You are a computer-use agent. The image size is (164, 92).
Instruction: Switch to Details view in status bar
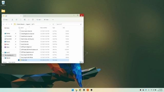coord(80,62)
